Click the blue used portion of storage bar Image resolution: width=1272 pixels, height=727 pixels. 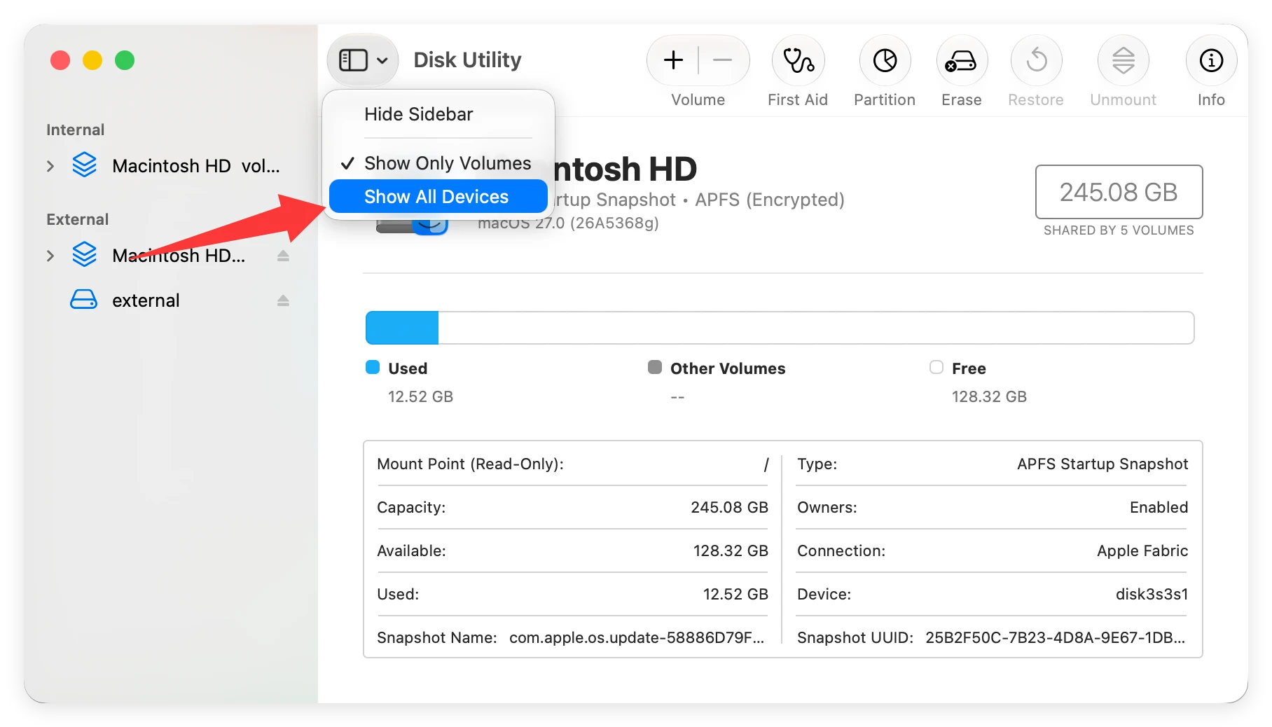(x=402, y=328)
